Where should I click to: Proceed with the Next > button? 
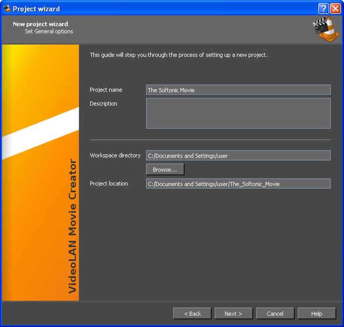[234, 314]
